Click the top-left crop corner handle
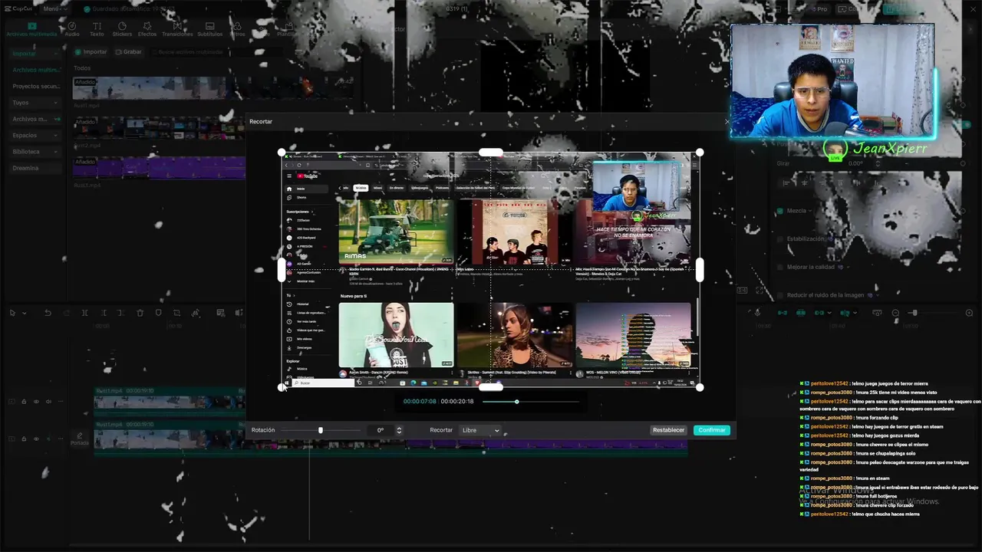The width and height of the screenshot is (982, 552). pyautogui.click(x=282, y=153)
